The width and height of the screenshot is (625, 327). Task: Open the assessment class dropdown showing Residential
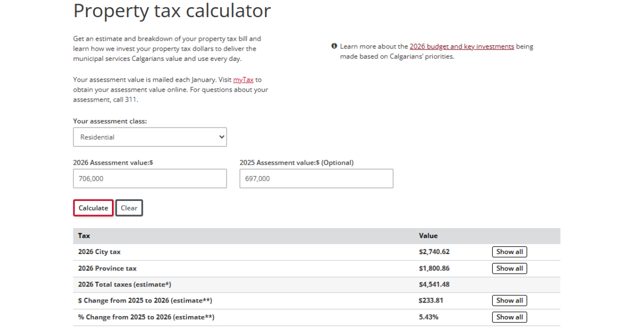pyautogui.click(x=150, y=137)
